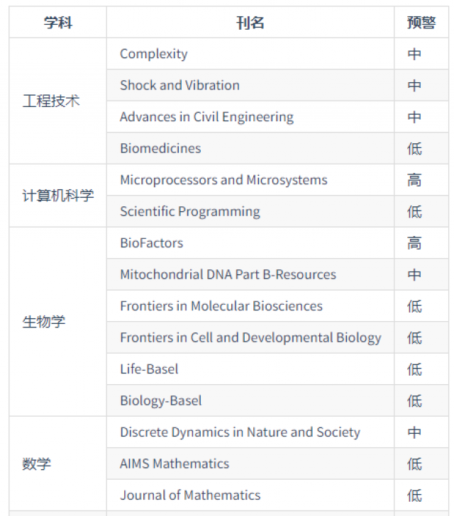Select Mitochondrial DNA Part B-Resources
This screenshot has width=454, height=516.
tap(228, 274)
